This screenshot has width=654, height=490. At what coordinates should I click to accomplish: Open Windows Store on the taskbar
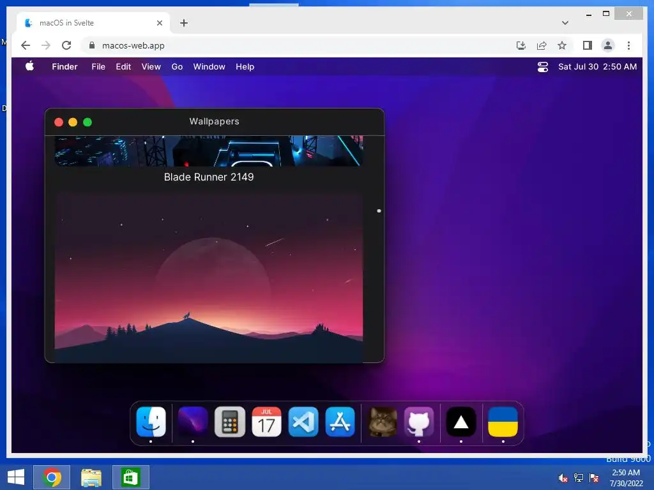(130, 477)
